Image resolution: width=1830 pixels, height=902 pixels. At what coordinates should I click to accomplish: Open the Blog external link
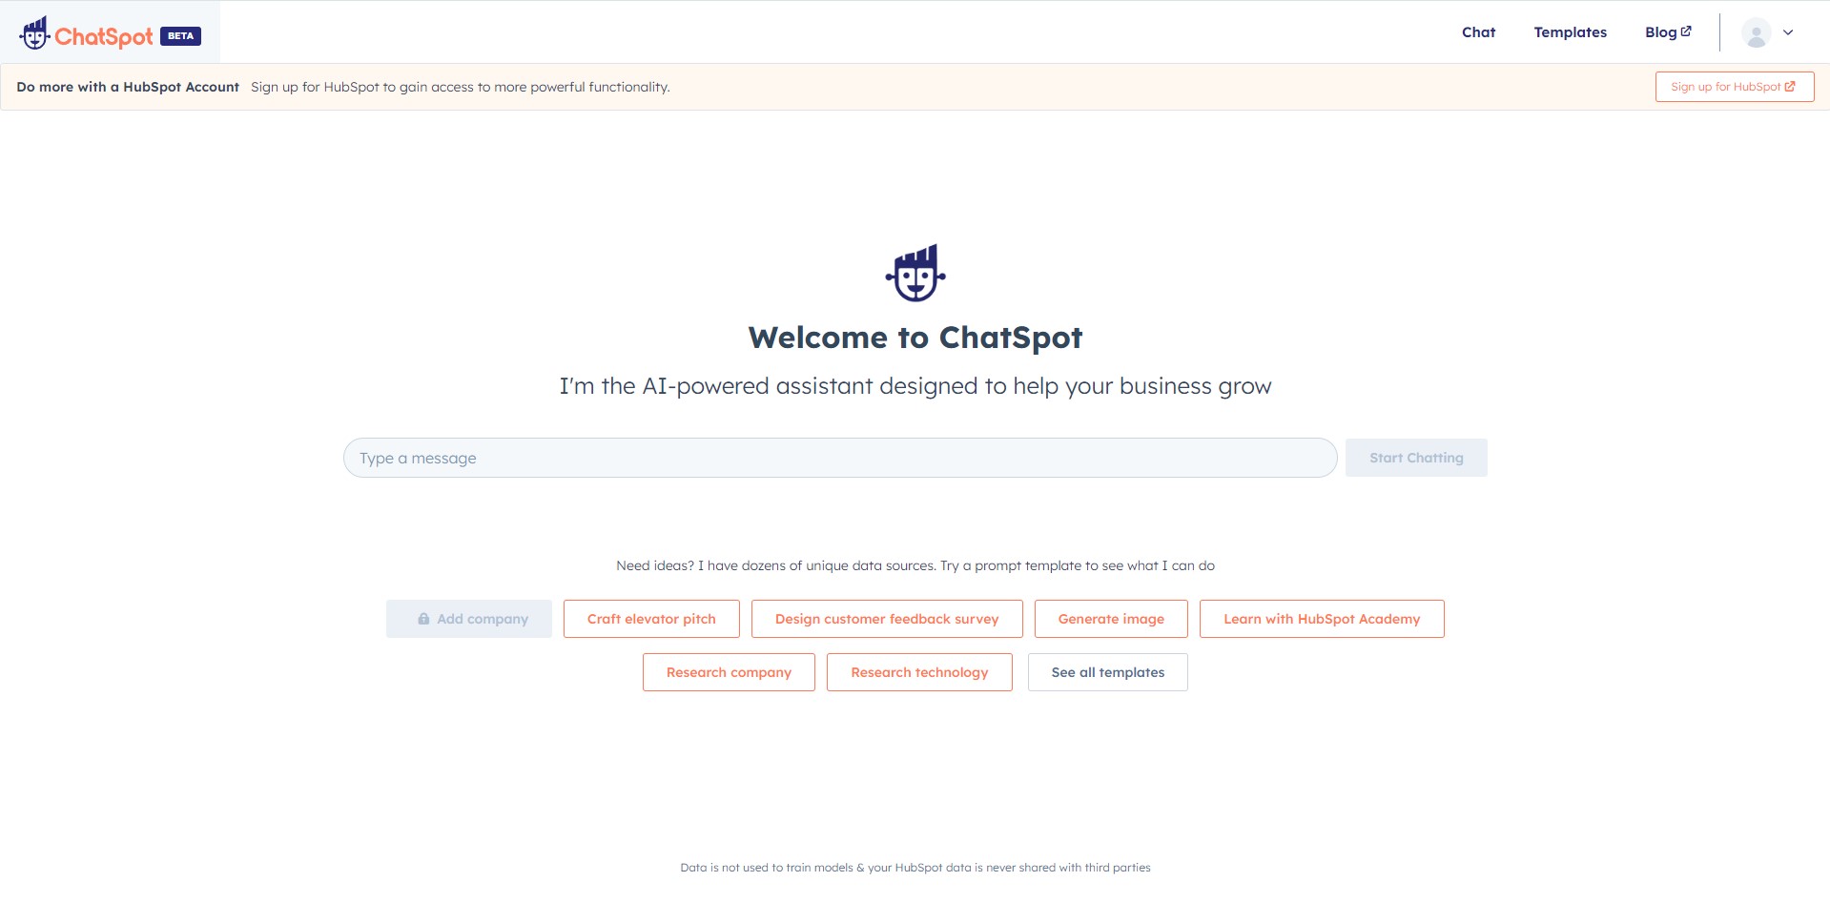click(1668, 32)
